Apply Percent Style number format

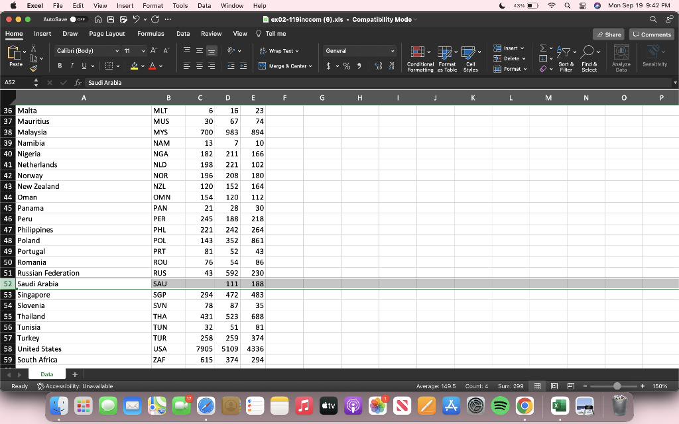click(347, 66)
